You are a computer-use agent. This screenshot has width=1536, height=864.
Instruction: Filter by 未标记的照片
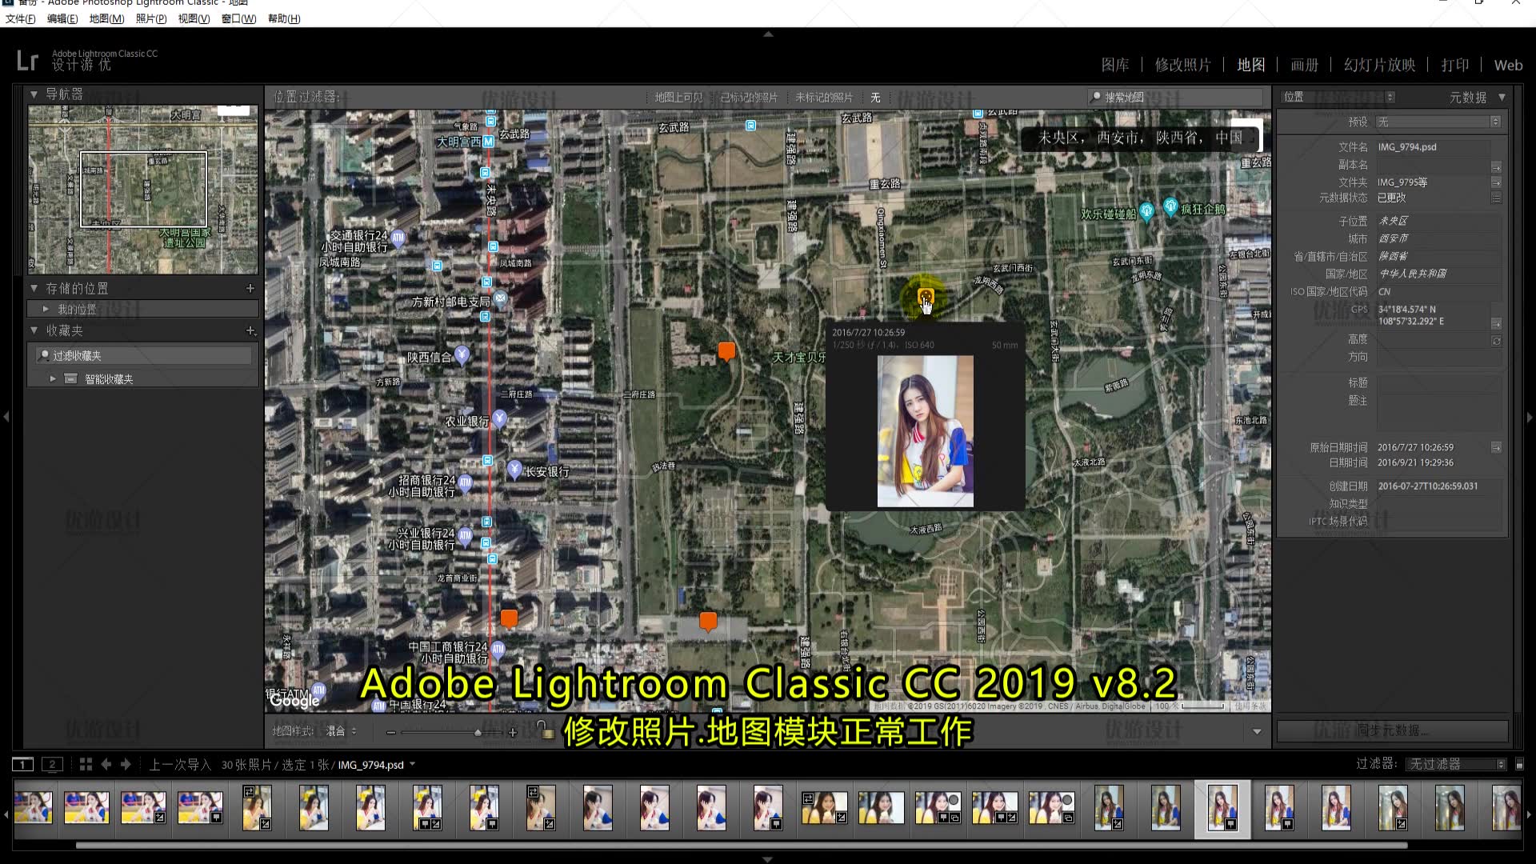824,98
